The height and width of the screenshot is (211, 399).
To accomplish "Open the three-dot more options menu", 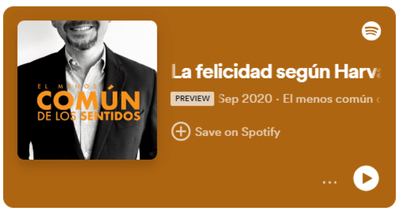I will (329, 182).
